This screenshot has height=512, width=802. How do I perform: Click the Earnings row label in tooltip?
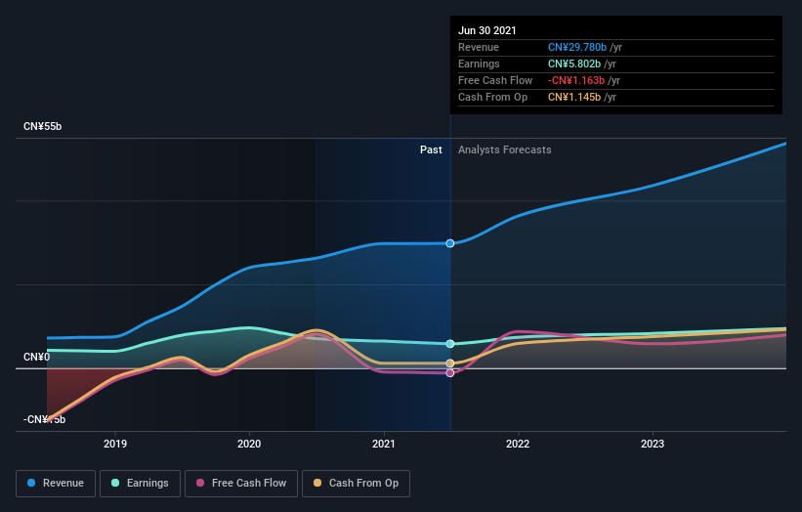point(479,64)
